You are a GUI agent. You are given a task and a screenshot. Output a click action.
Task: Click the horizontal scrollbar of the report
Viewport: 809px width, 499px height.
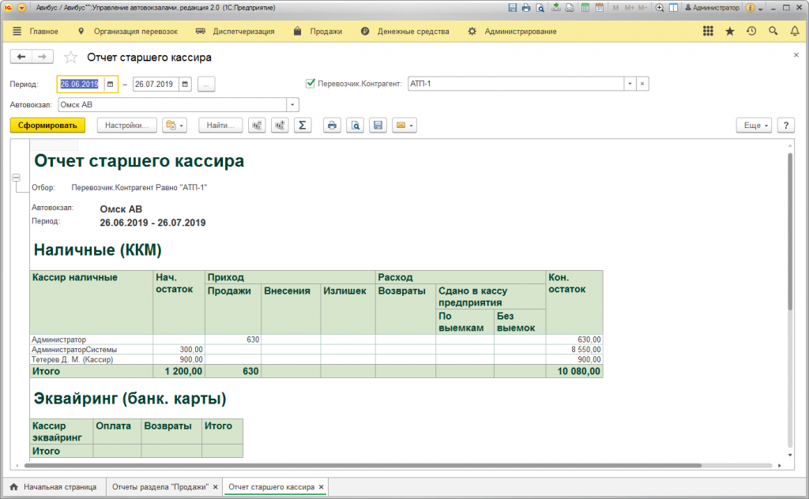[x=356, y=466]
